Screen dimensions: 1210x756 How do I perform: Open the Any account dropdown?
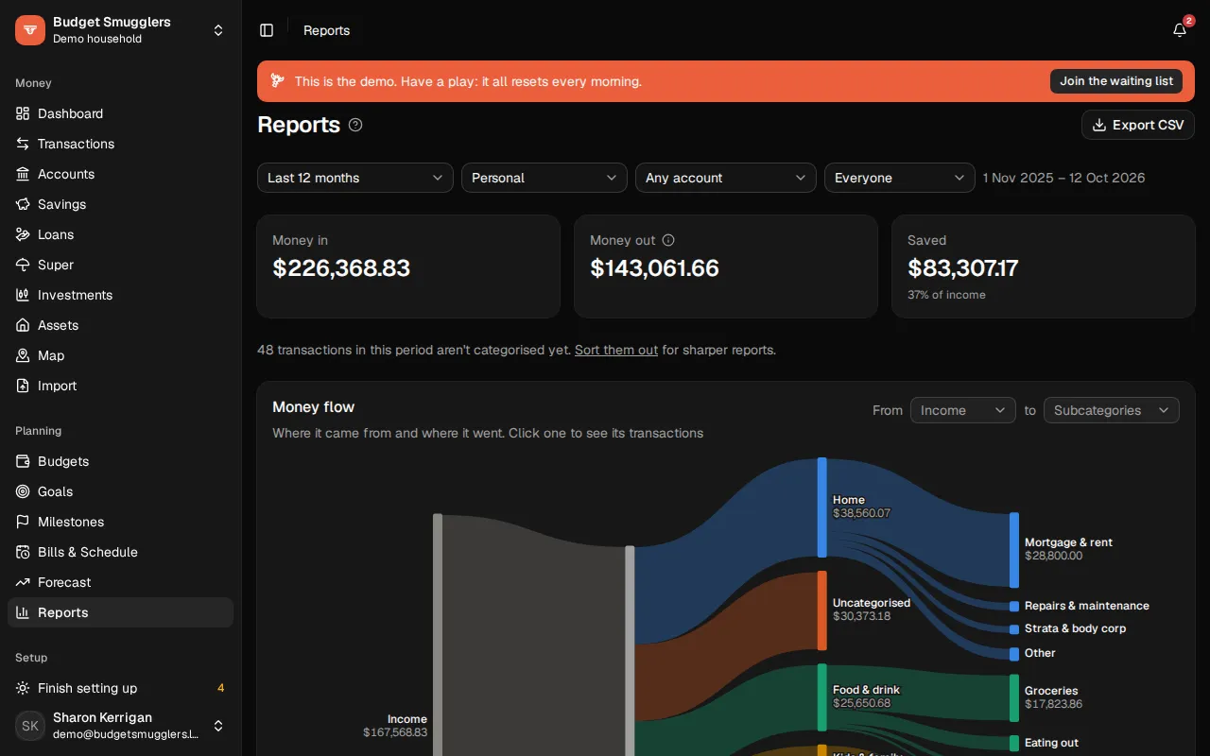(x=726, y=178)
